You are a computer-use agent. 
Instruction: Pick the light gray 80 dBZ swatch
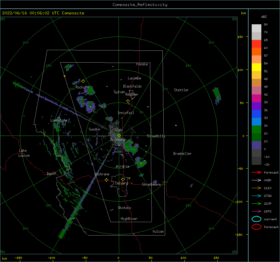click(x=256, y=28)
